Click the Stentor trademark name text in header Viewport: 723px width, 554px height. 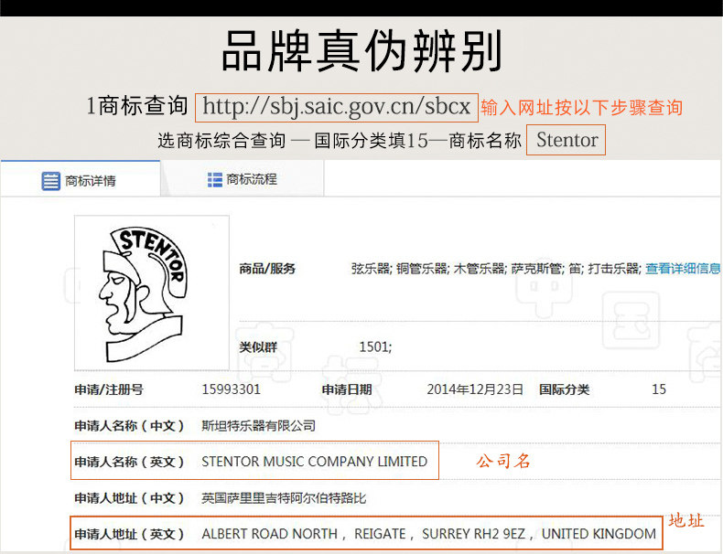567,140
